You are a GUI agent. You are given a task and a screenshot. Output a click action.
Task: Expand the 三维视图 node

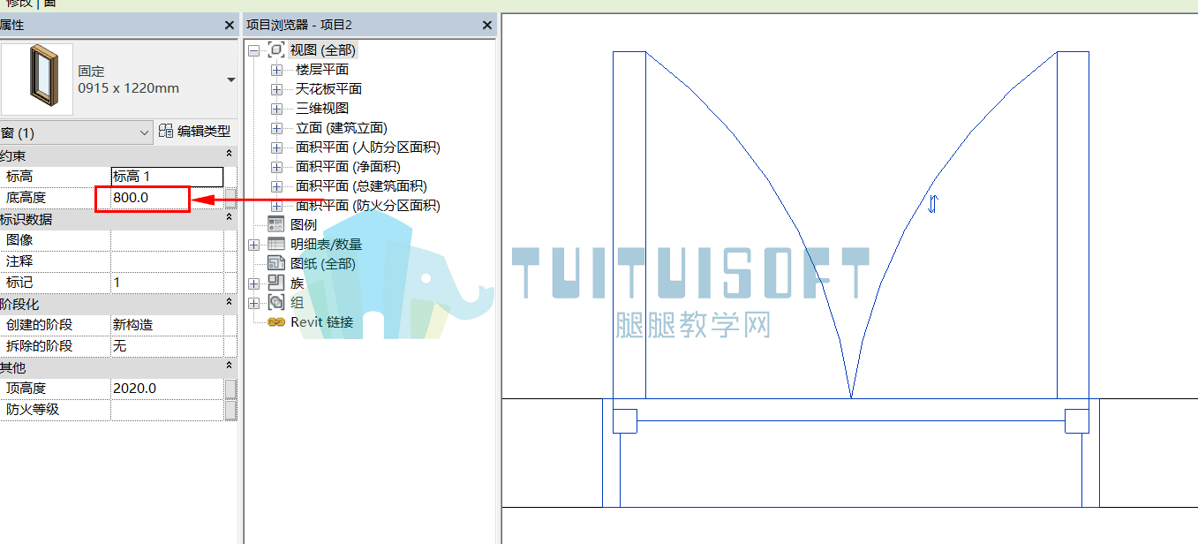coord(277,109)
